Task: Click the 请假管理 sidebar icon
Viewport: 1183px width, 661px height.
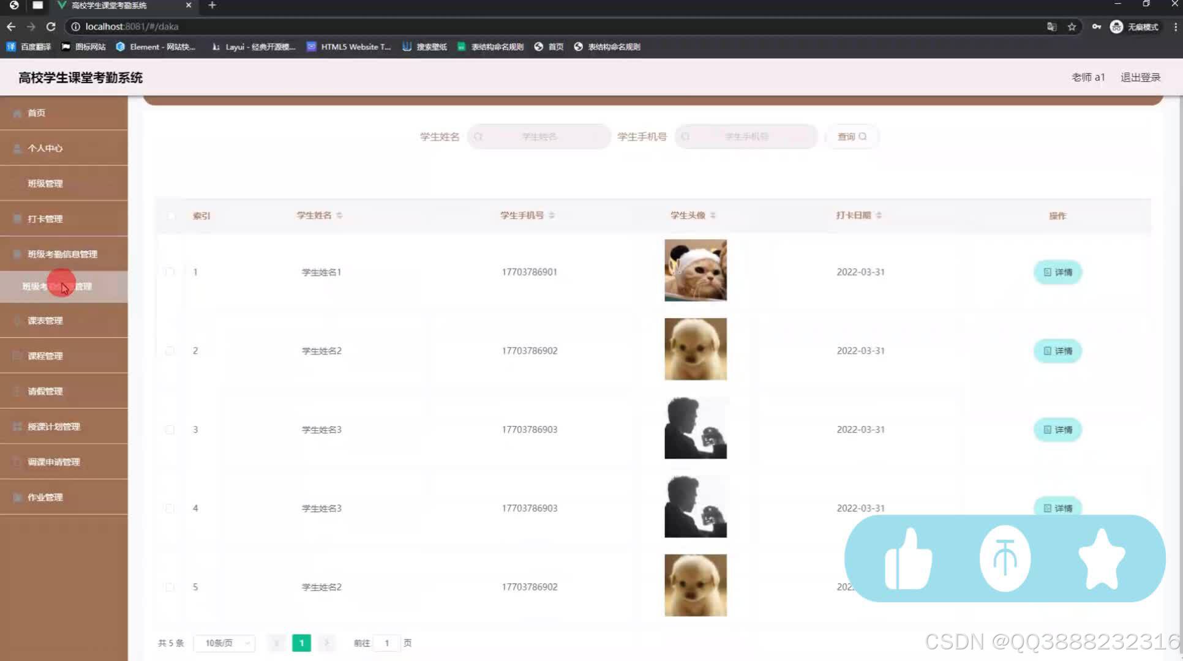Action: pyautogui.click(x=17, y=390)
